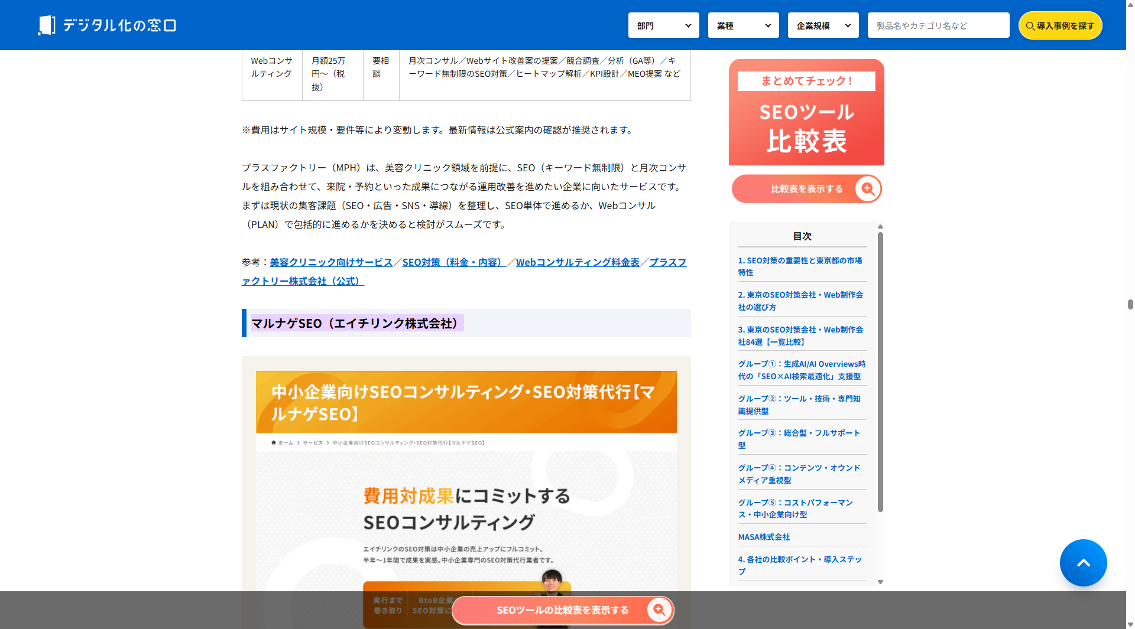Open the 美容クリニック向けサービス link
This screenshot has height=629, width=1135.
331,262
